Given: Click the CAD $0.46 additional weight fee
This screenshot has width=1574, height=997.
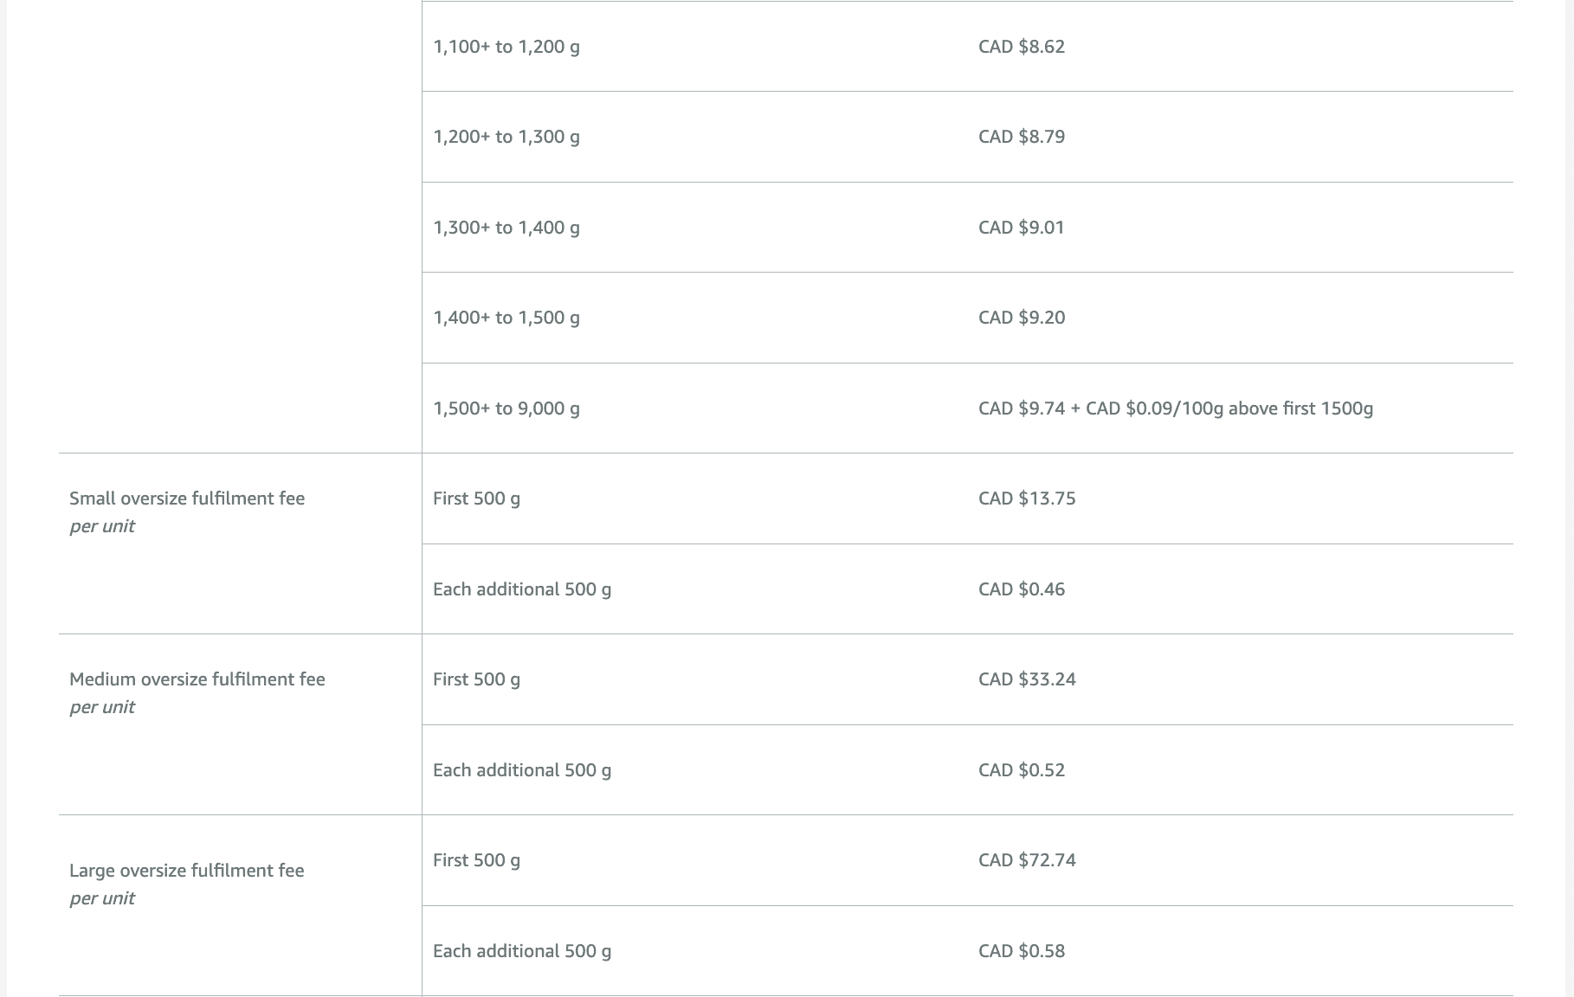Looking at the screenshot, I should point(1022,589).
